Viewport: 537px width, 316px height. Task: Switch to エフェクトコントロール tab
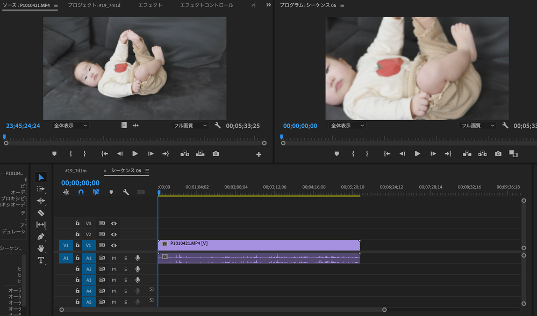click(206, 5)
